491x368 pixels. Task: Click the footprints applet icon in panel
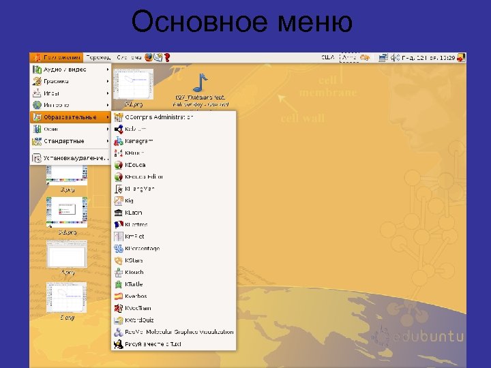coord(365,57)
